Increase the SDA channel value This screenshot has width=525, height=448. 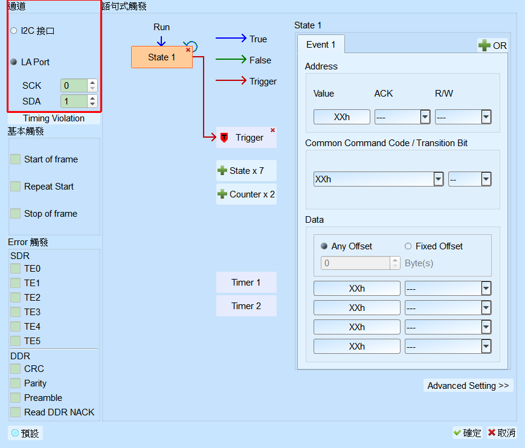point(92,98)
